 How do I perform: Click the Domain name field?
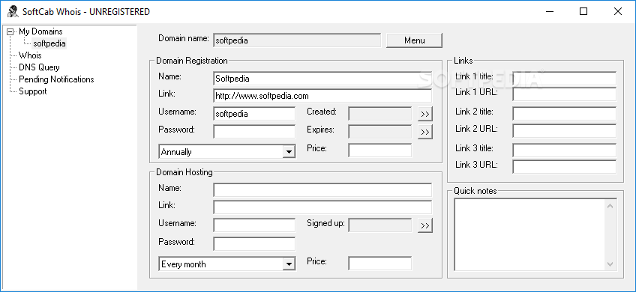[297, 40]
